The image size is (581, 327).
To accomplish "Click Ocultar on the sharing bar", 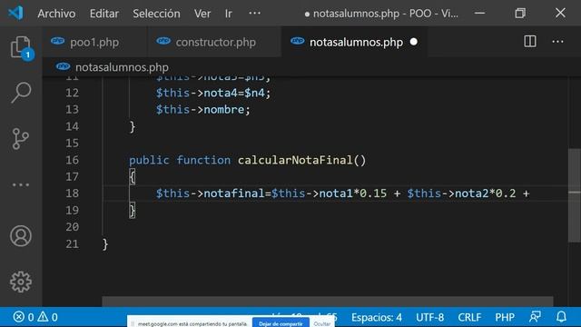I will click(x=322, y=323).
